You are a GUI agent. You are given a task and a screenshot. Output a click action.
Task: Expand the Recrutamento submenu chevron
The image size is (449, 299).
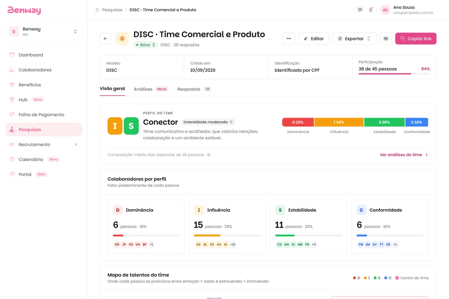pos(75,144)
